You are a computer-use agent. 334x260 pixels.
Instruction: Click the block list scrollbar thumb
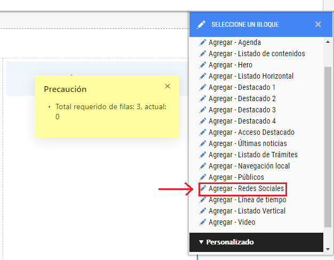click(328, 147)
